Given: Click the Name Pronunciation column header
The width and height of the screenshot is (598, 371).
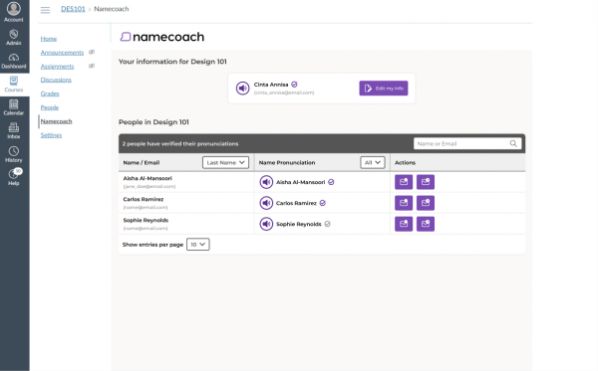Looking at the screenshot, I should [x=287, y=162].
